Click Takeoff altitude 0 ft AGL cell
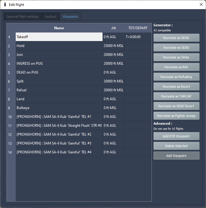Viewport: 206px width, 208px height. click(x=114, y=37)
